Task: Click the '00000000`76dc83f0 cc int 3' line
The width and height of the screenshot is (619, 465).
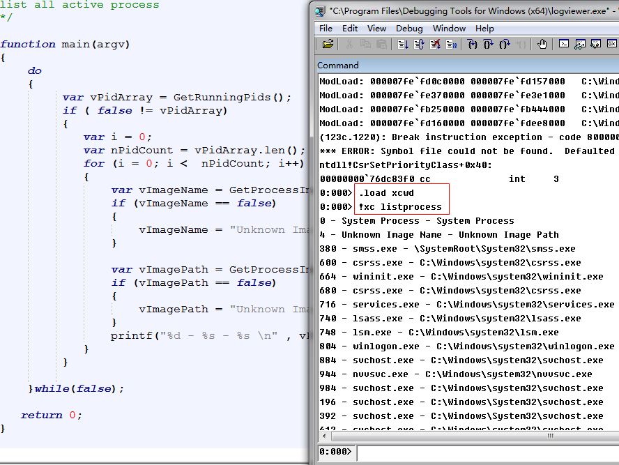Action: pyautogui.click(x=439, y=179)
